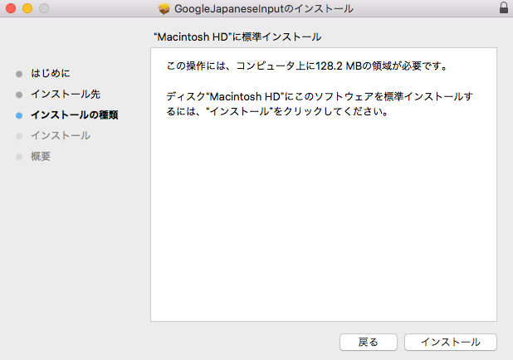Click the ディスク"Macintosh HD" instruction paragraph

point(320,105)
